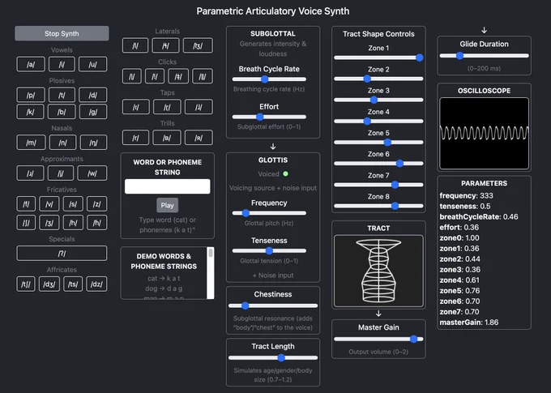Click the /ǁ/ click button
Viewport: 551px width, 393px height.
(x=203, y=76)
